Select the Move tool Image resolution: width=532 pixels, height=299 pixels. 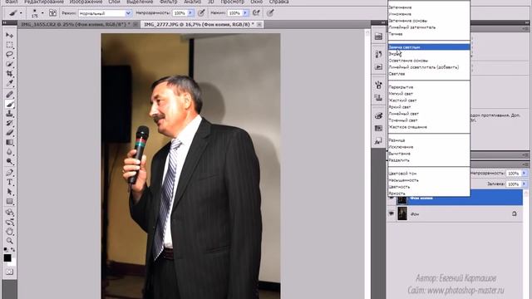[9, 35]
